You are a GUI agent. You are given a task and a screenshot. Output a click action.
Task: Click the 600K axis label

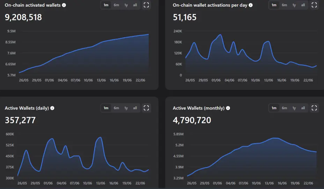(x=10, y=134)
